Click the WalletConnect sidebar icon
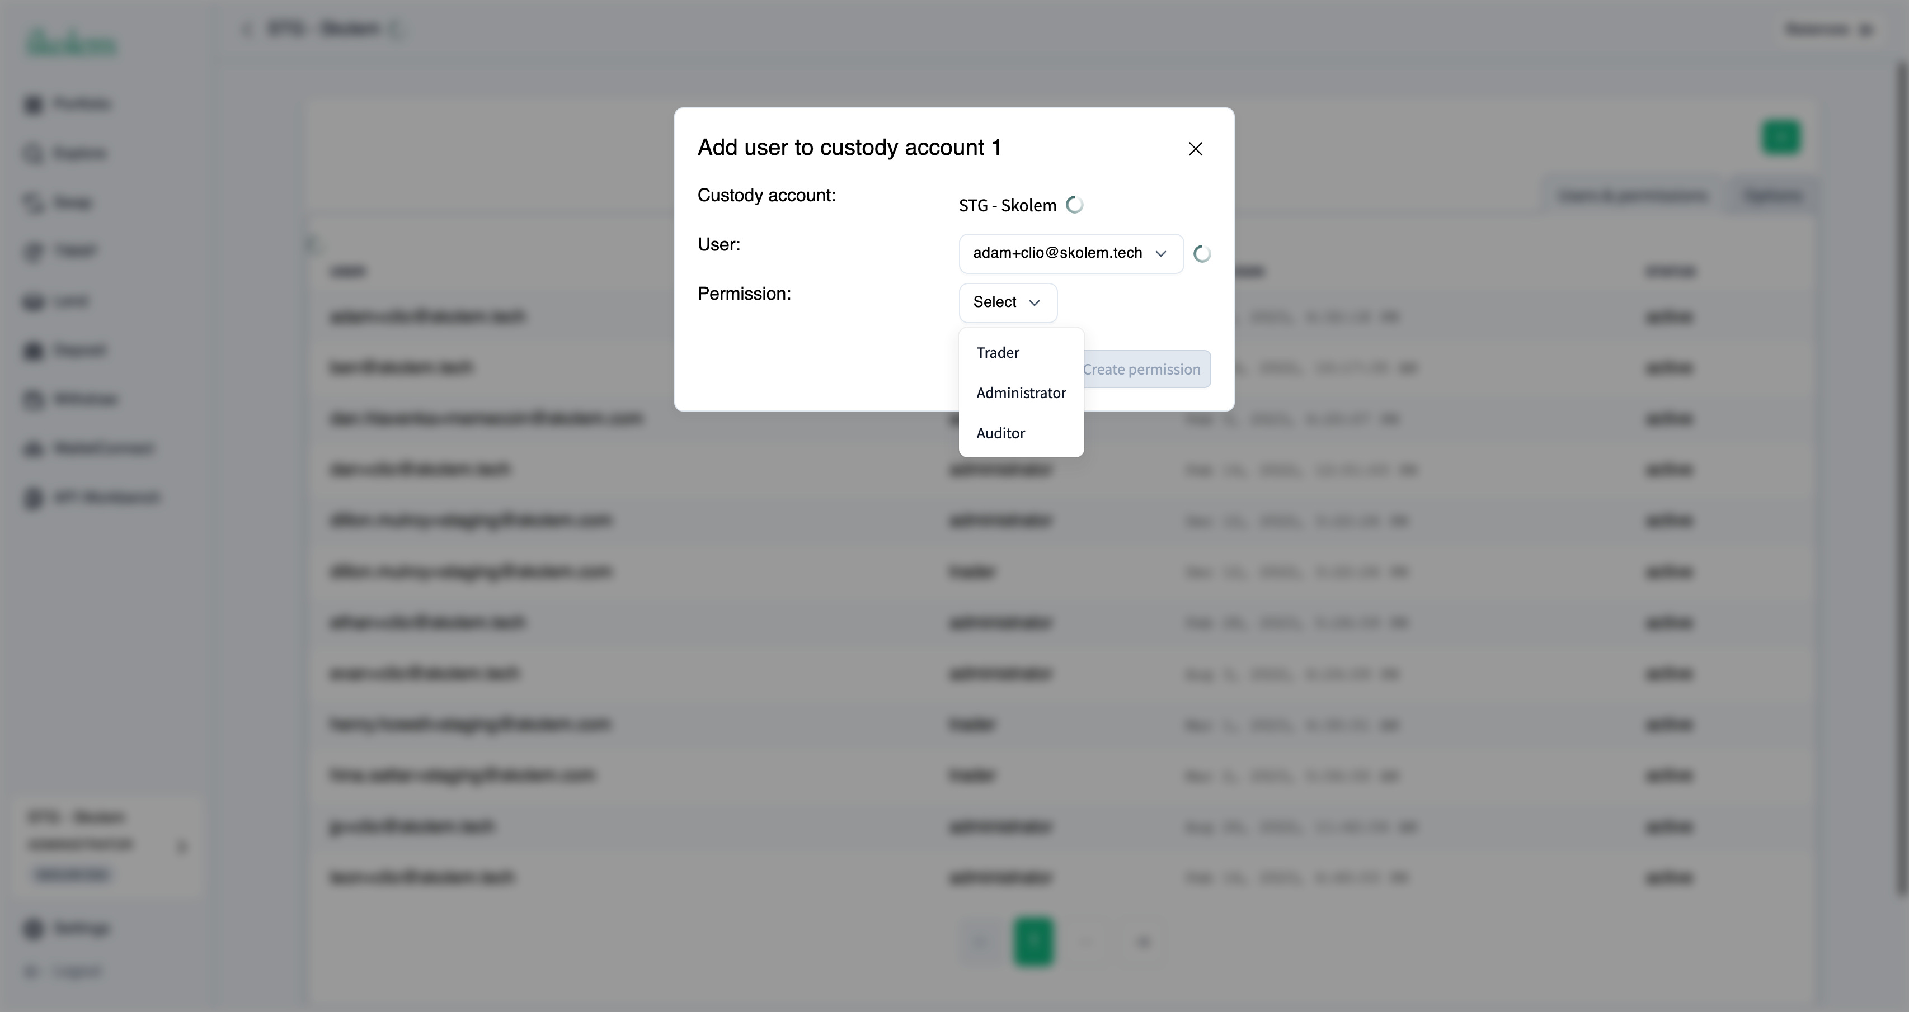The image size is (1909, 1012). click(34, 448)
